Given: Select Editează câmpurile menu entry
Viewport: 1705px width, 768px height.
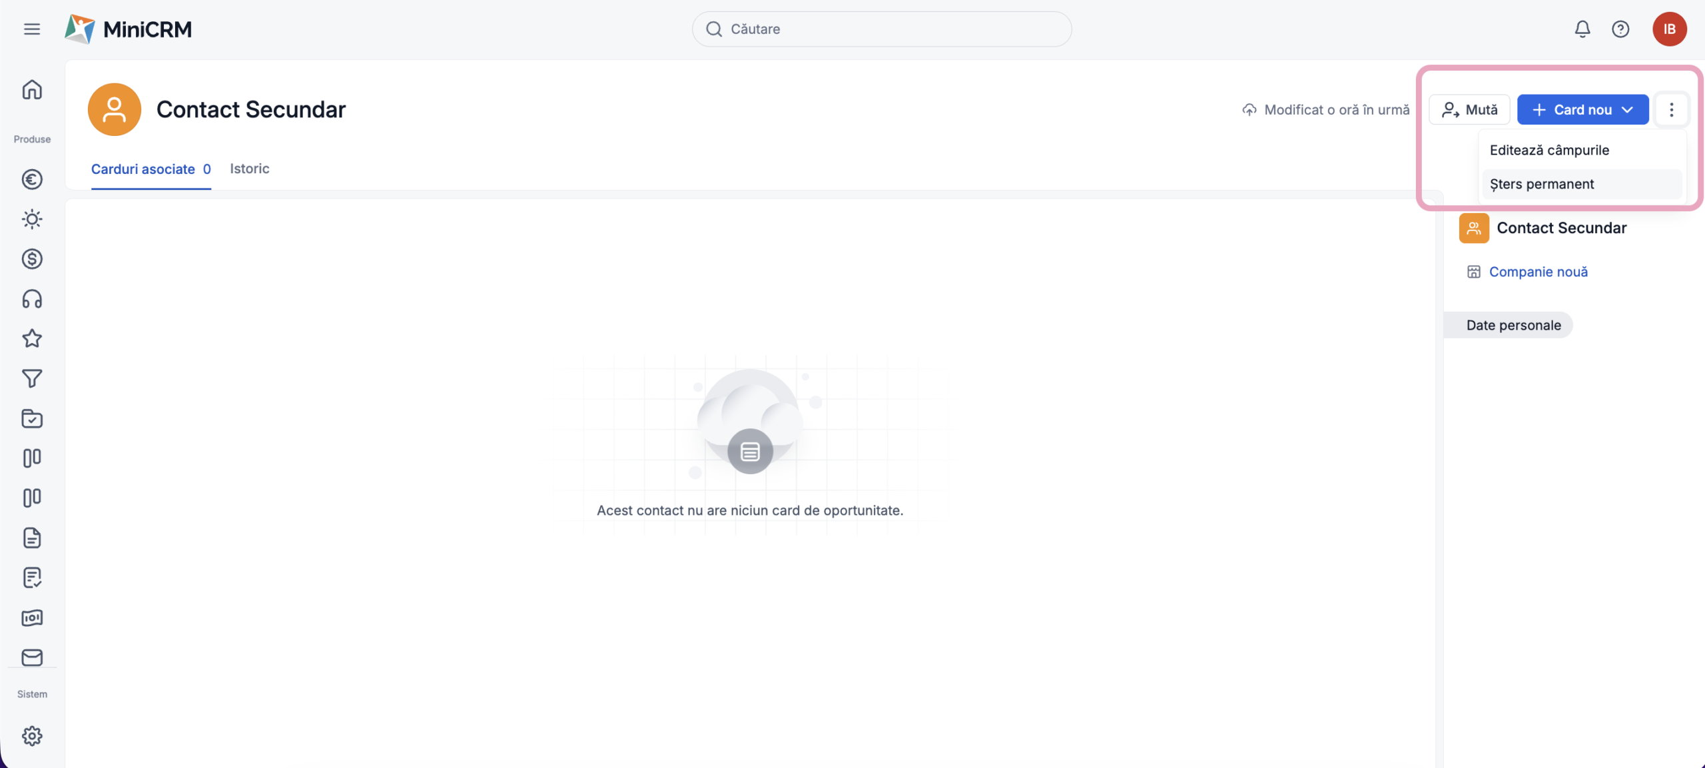Looking at the screenshot, I should [x=1549, y=151].
